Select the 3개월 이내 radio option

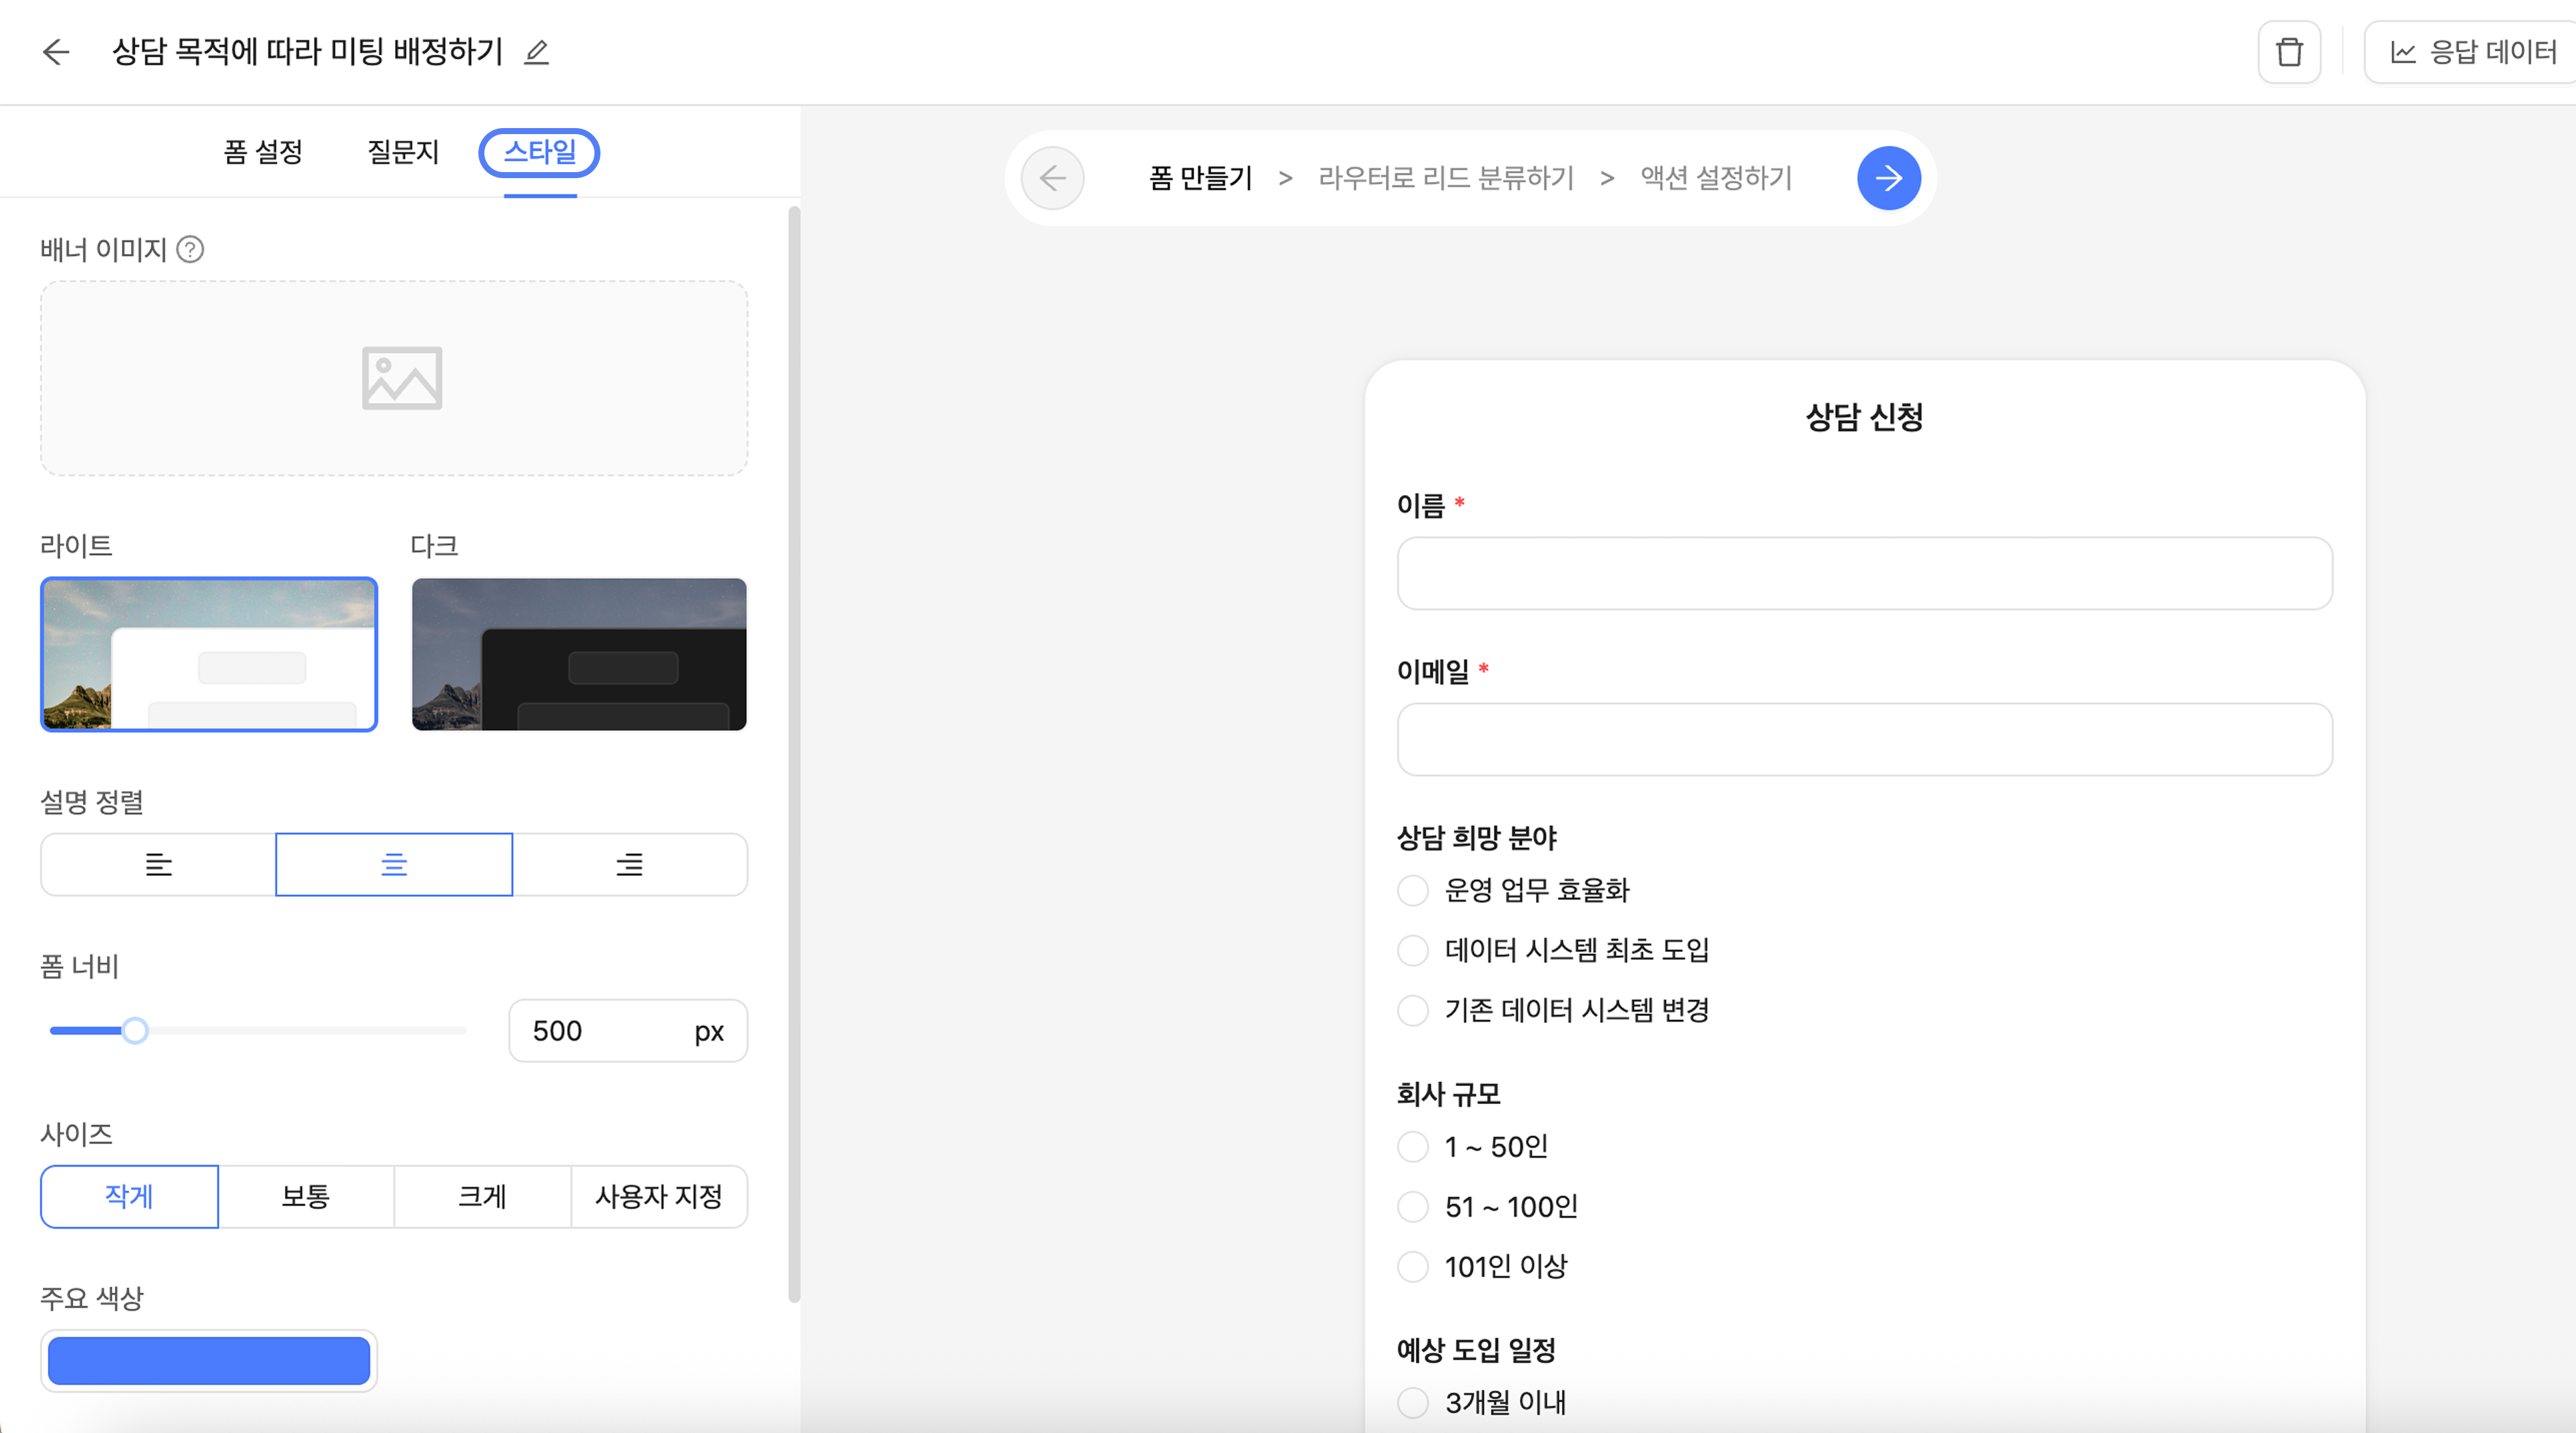pos(1412,1402)
